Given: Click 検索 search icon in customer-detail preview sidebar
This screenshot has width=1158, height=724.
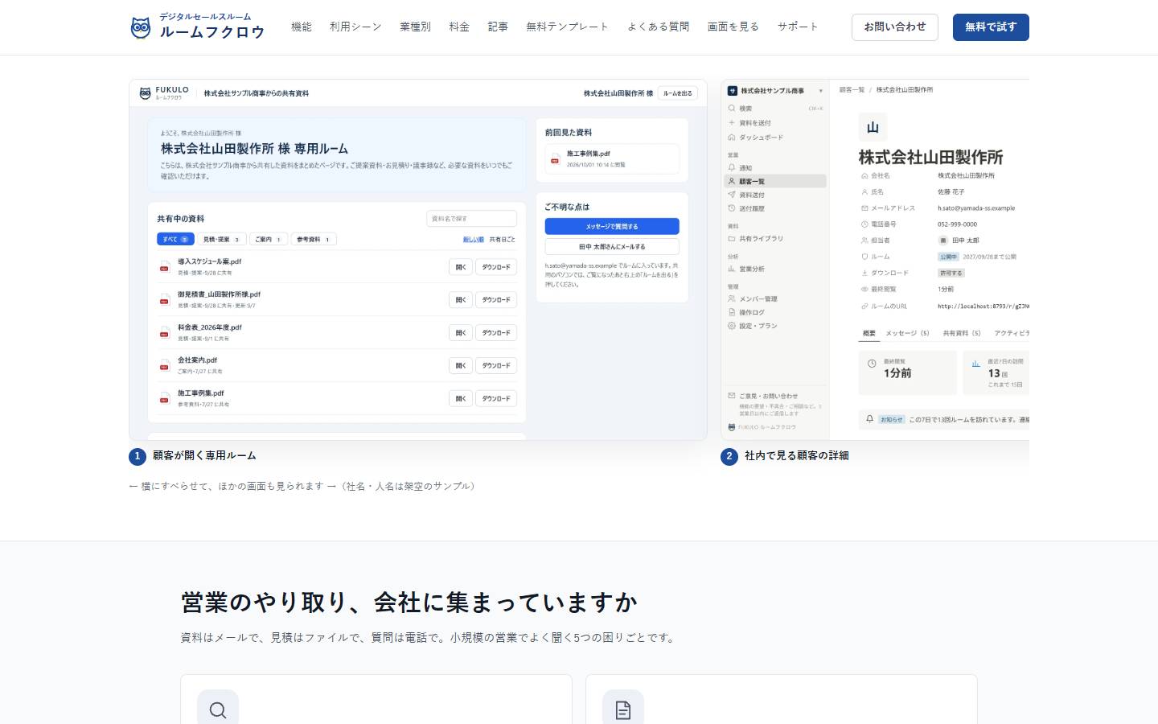Looking at the screenshot, I should [x=732, y=108].
